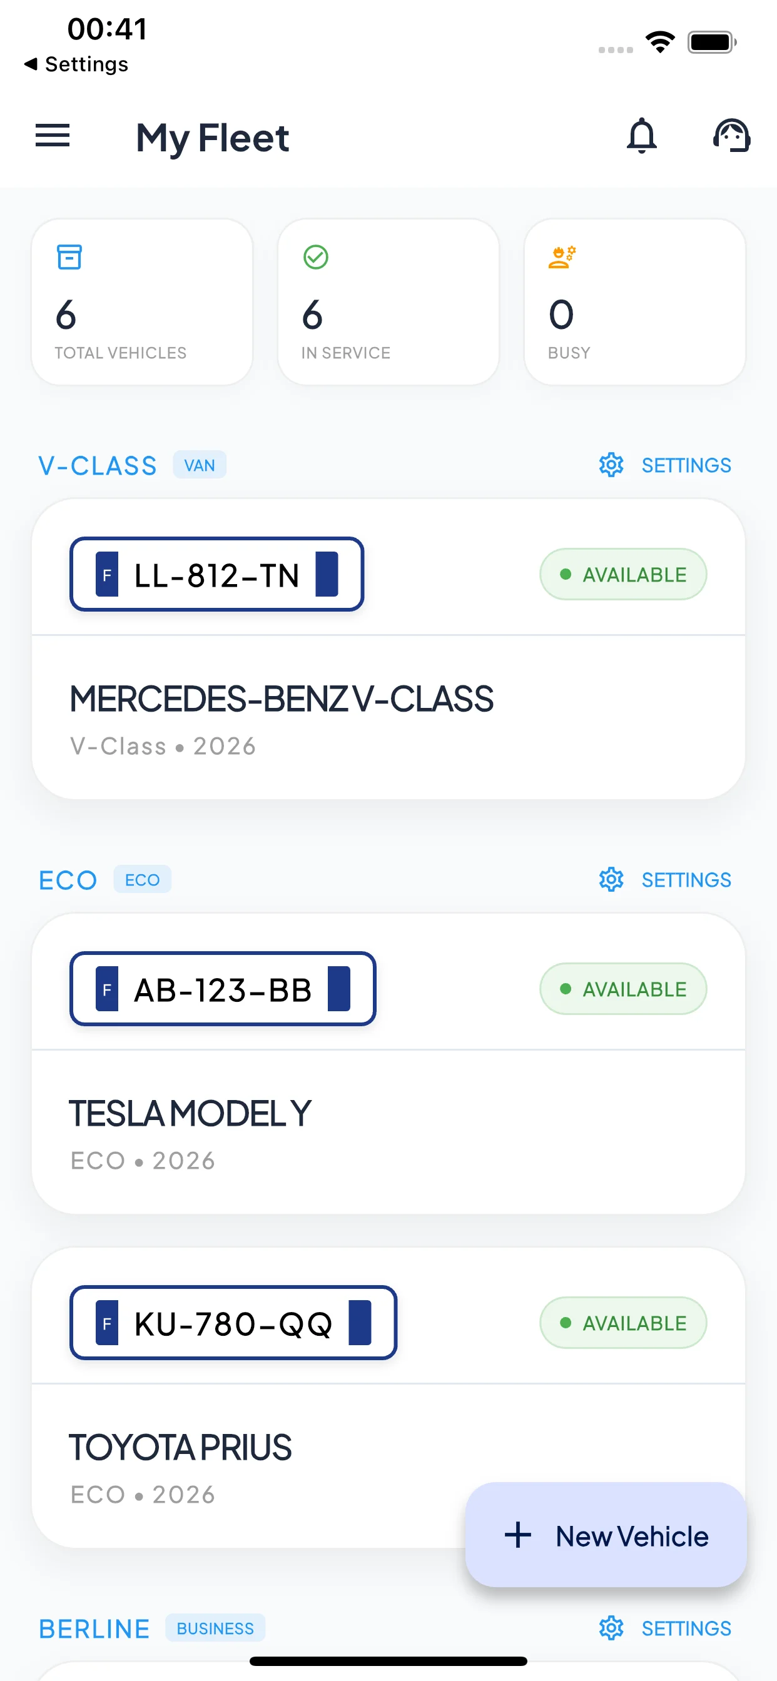This screenshot has width=777, height=1681.
Task: Tap the Berline settings gear icon
Action: [x=611, y=1628]
